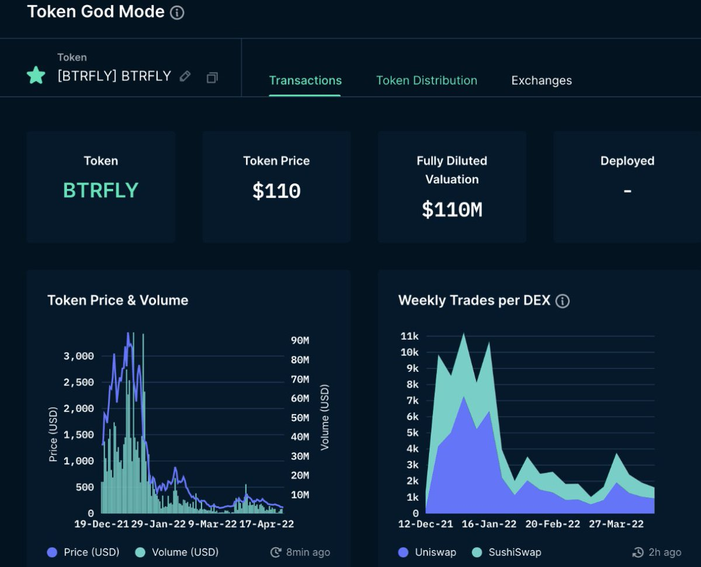The image size is (701, 567).
Task: Open the Exchanges tab
Action: coord(542,80)
